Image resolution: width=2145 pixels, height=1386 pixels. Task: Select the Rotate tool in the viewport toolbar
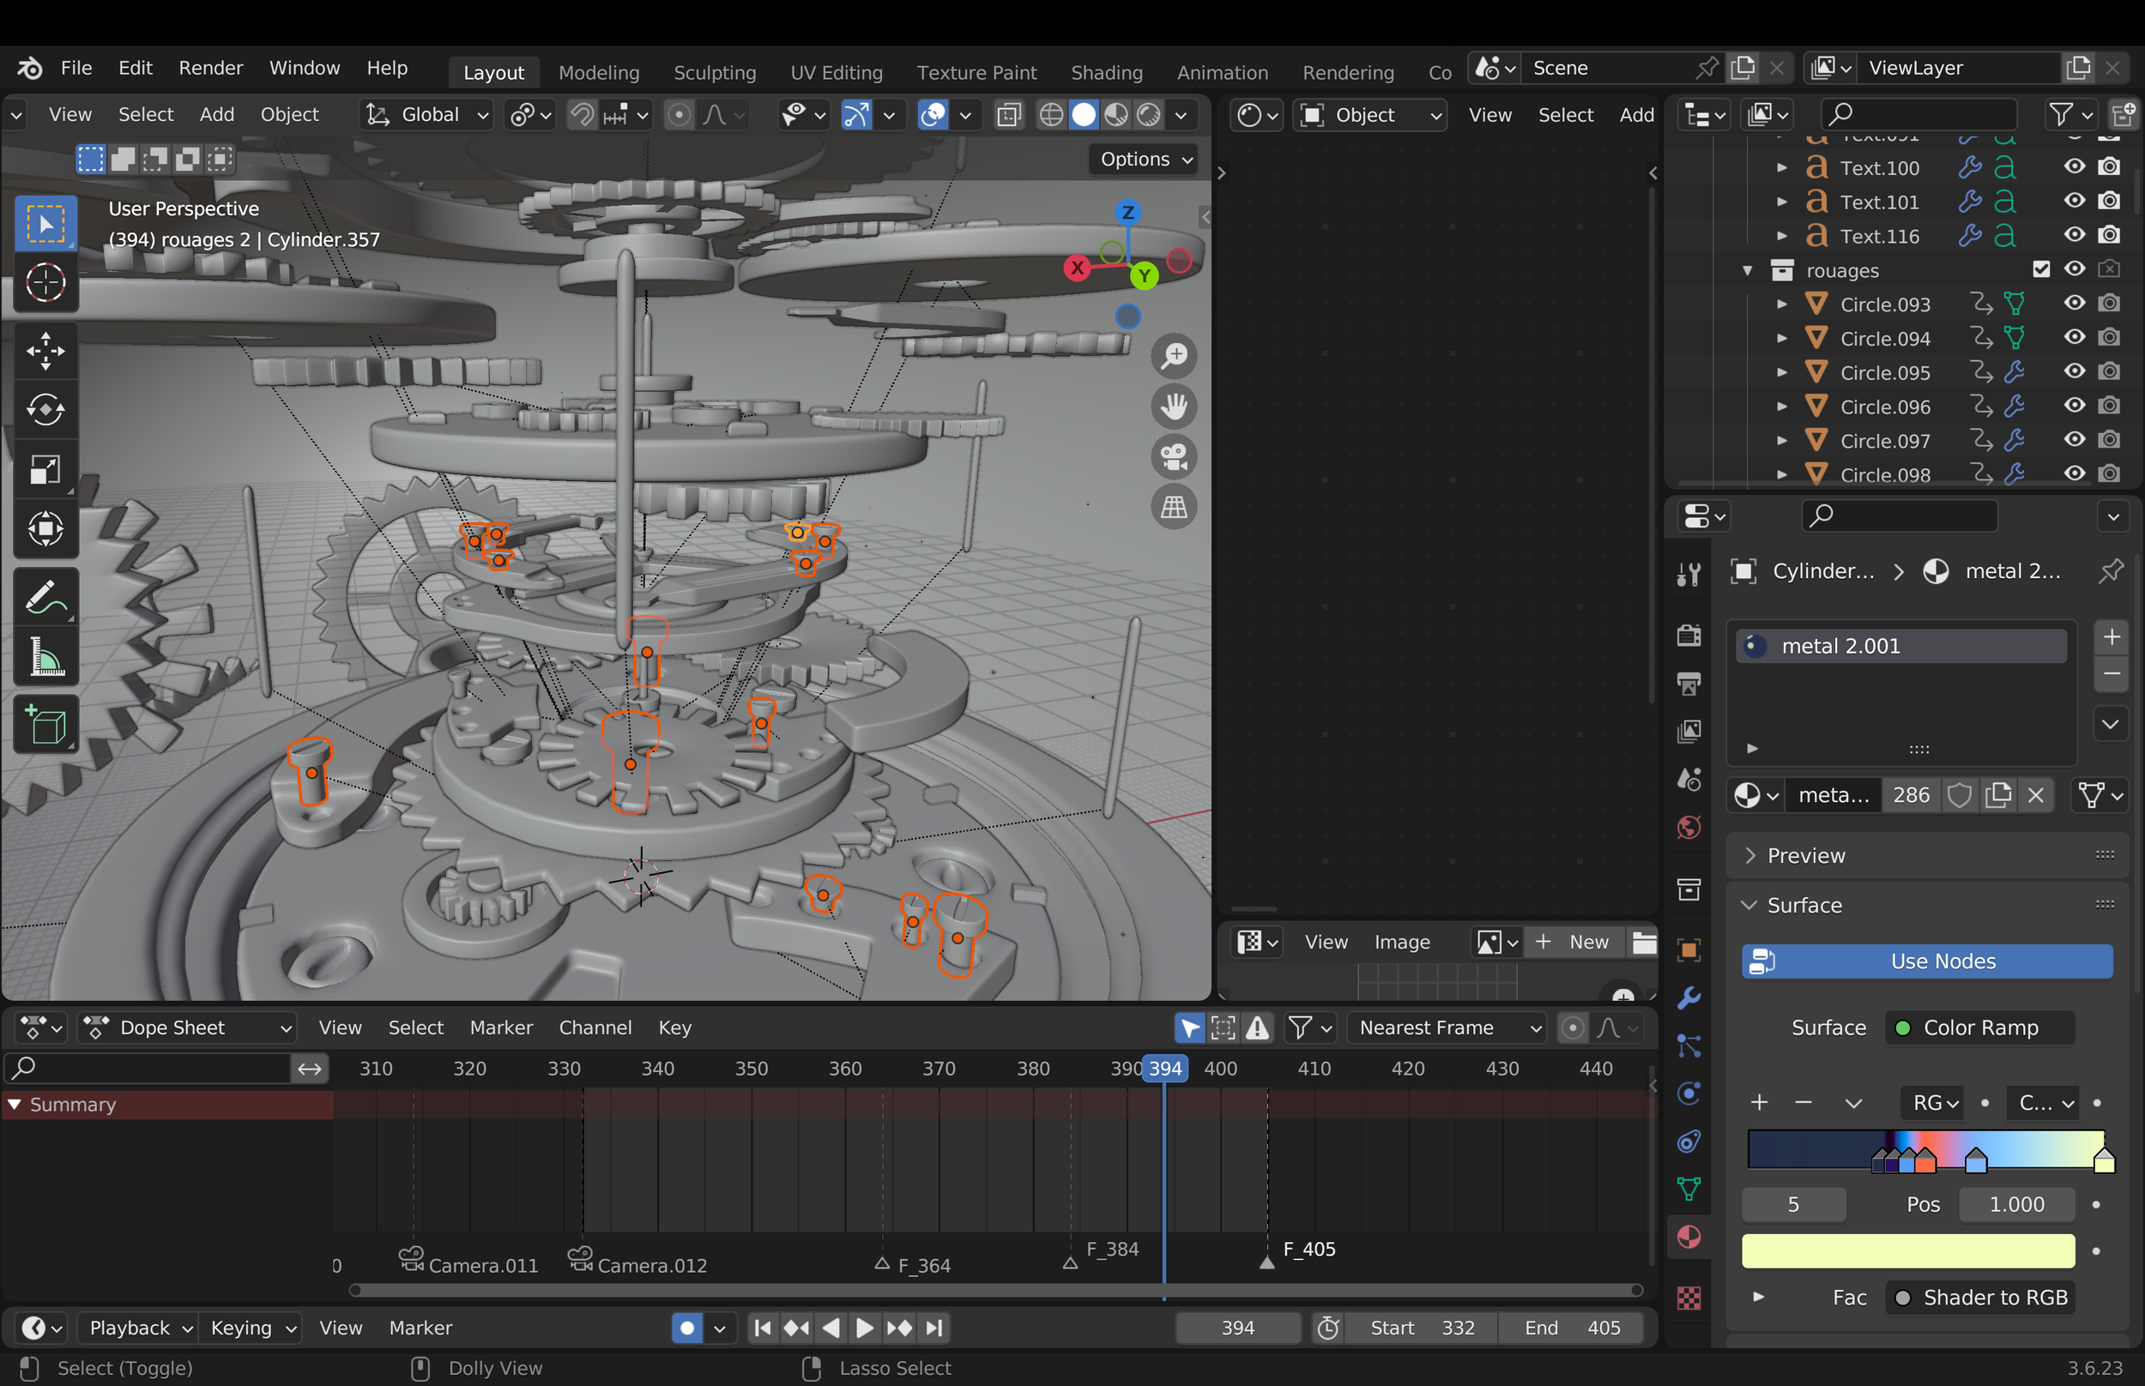(45, 411)
